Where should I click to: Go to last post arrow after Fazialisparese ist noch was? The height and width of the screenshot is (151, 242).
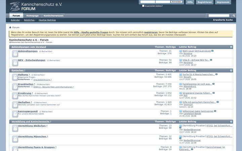213,84
